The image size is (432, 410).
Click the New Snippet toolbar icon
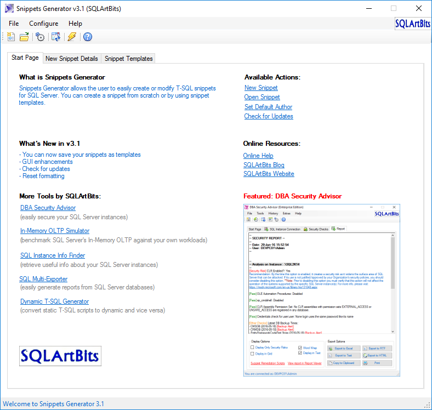11,37
